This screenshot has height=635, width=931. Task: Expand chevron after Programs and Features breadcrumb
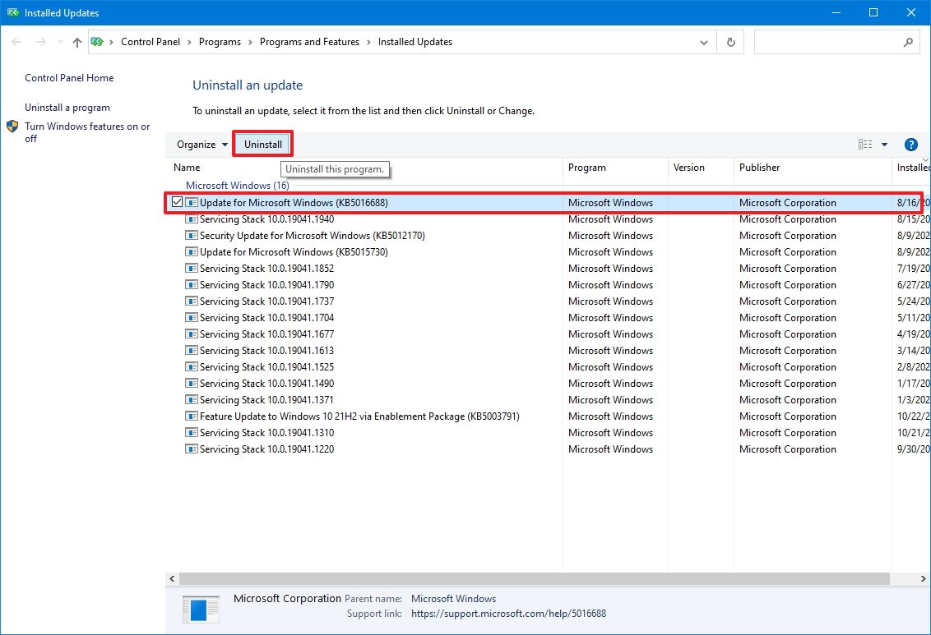[368, 42]
